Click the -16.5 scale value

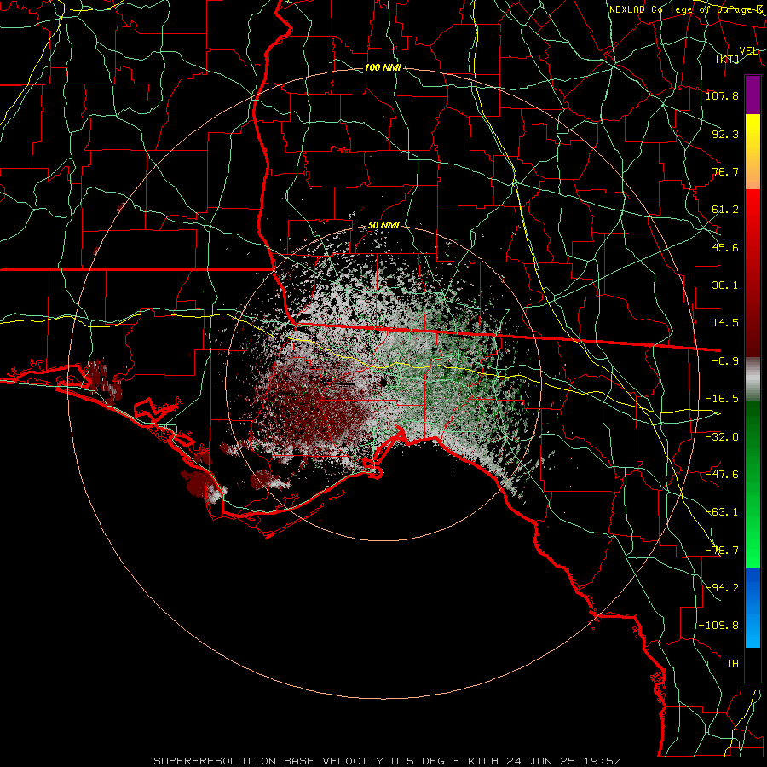tap(722, 398)
